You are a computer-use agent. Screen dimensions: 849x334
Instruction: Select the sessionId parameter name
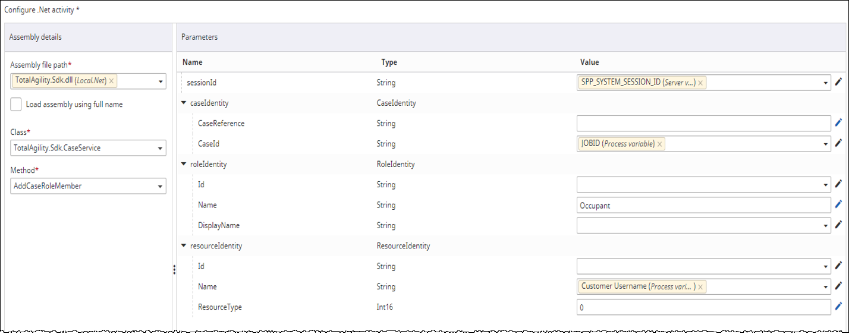tap(202, 83)
